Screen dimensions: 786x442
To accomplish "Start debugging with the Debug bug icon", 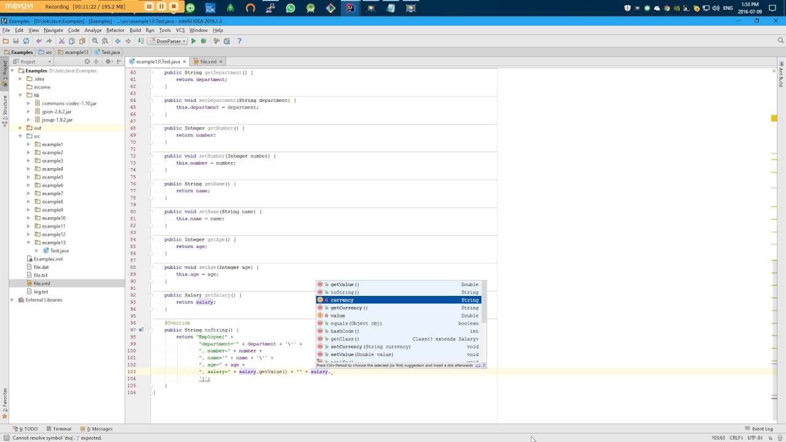I will pyautogui.click(x=204, y=41).
